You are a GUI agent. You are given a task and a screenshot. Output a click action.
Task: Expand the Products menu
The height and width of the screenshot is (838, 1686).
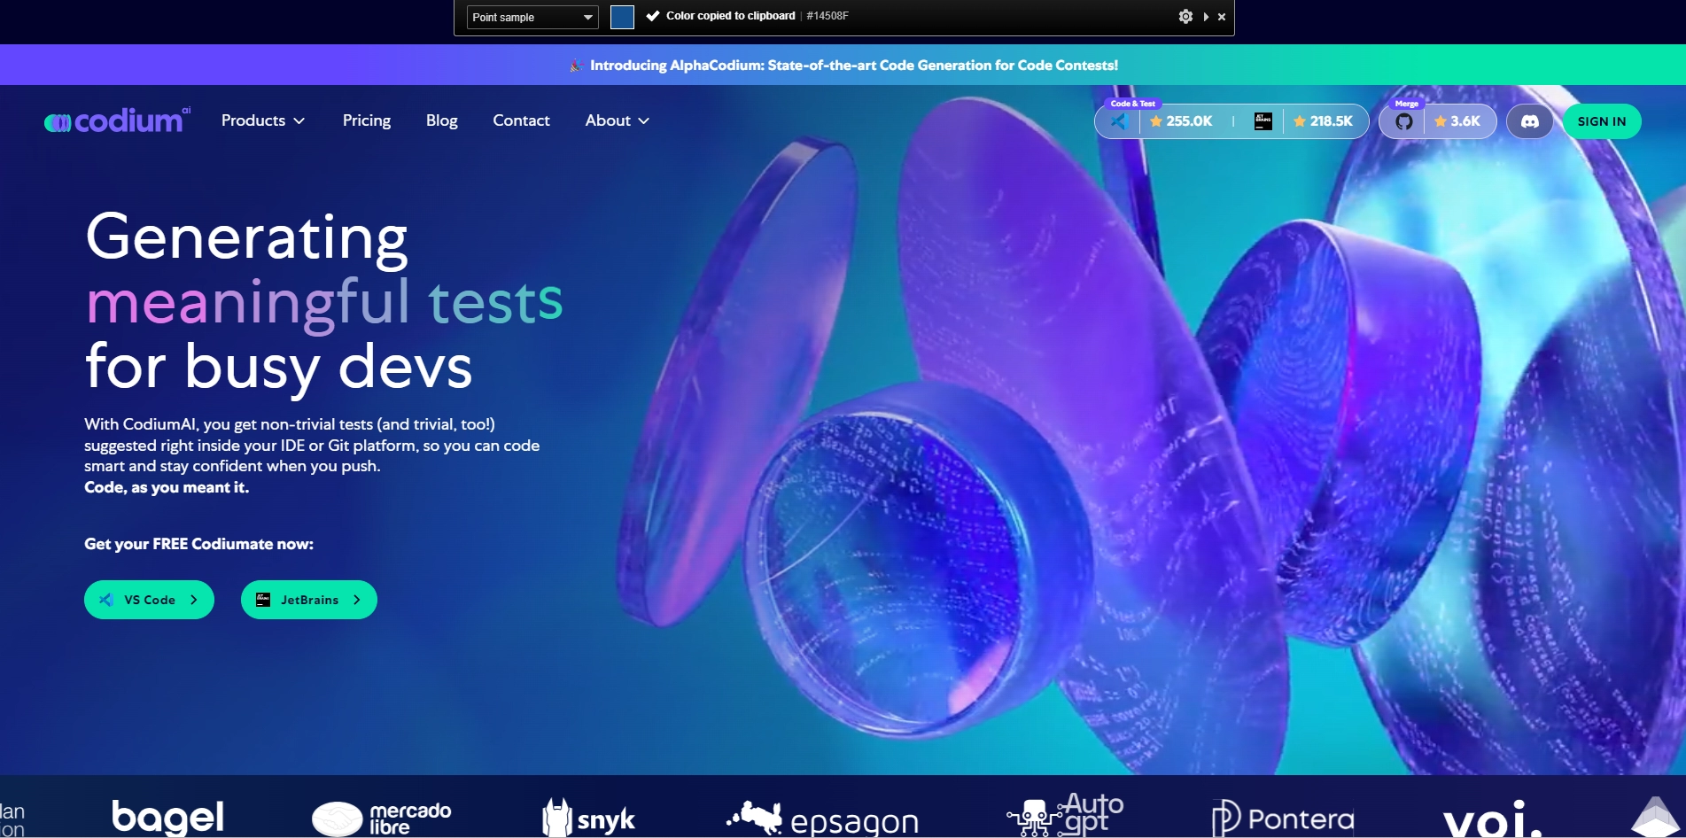[263, 120]
